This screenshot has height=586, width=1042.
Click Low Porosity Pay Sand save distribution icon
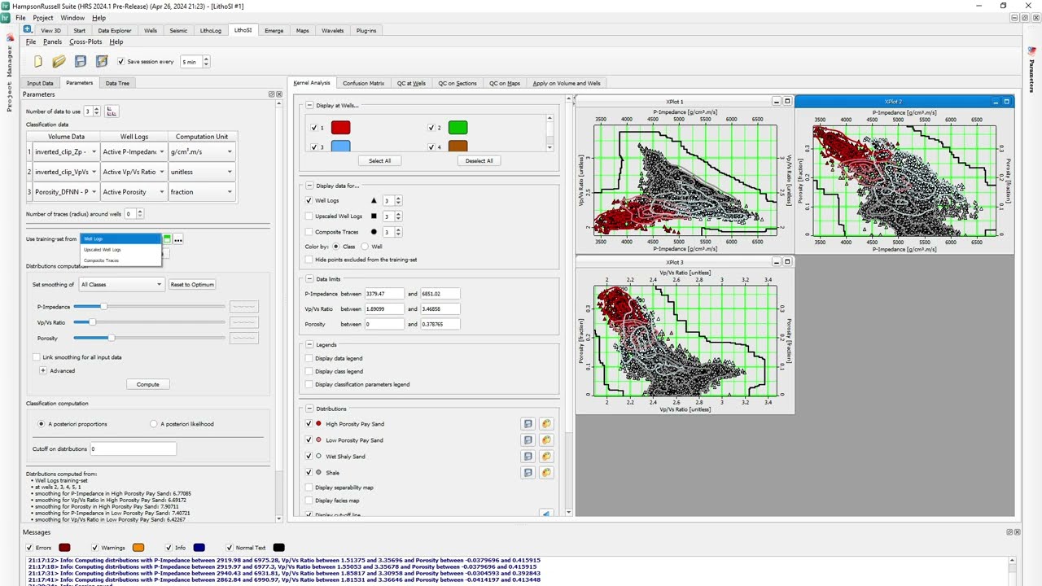[x=528, y=440]
